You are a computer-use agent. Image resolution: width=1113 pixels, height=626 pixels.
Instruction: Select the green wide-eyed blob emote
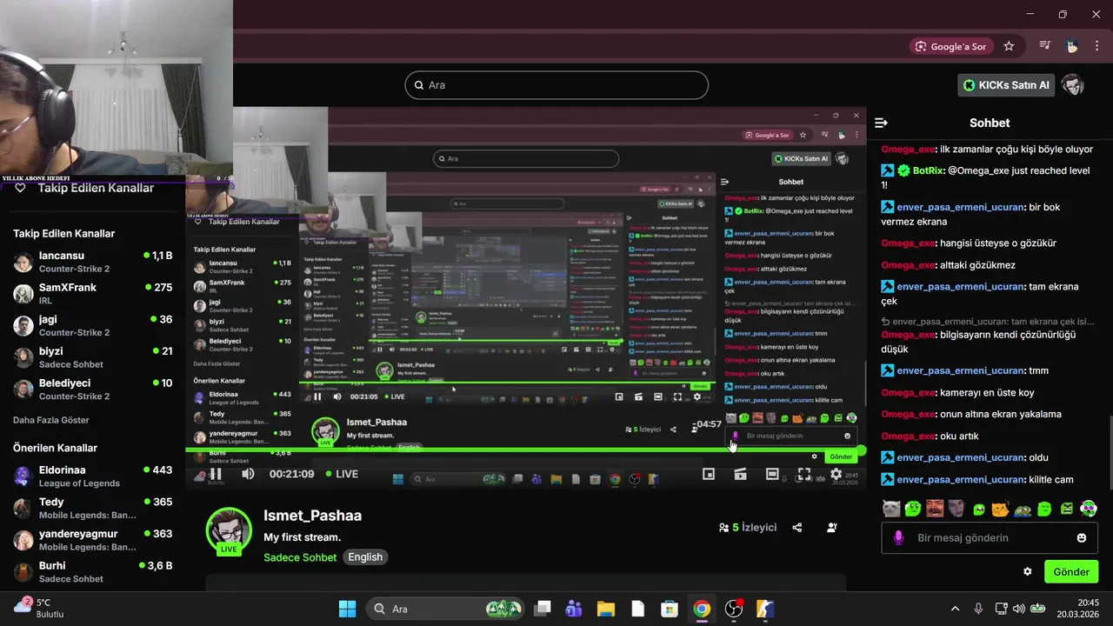click(912, 509)
